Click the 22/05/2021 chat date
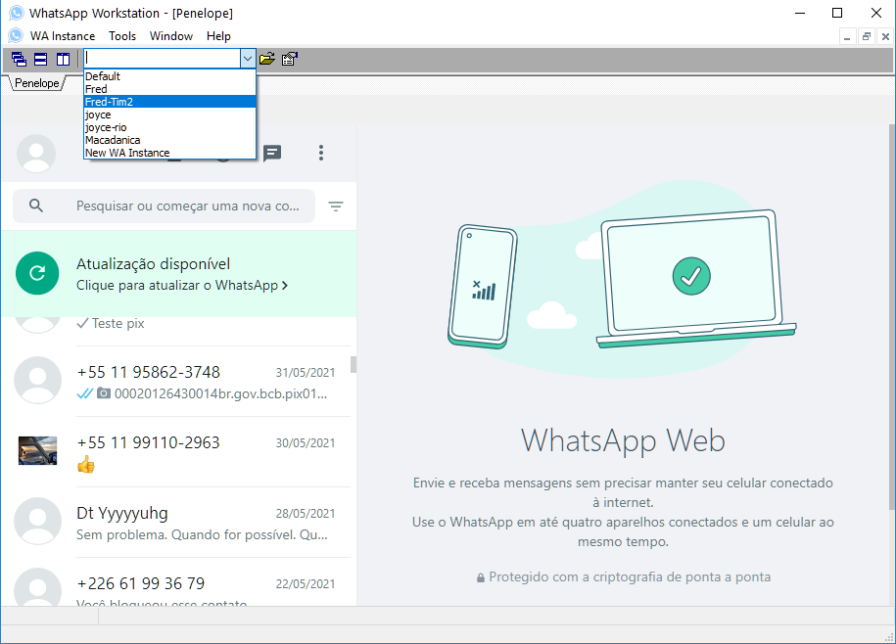Screen dimensions: 896x644 [x=306, y=584]
